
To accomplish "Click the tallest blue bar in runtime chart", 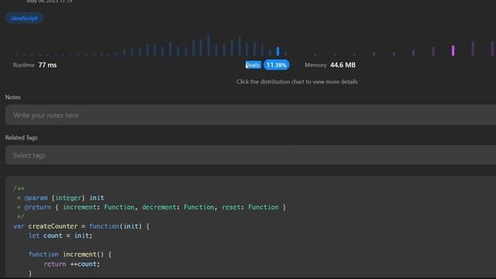I will coord(208,45).
